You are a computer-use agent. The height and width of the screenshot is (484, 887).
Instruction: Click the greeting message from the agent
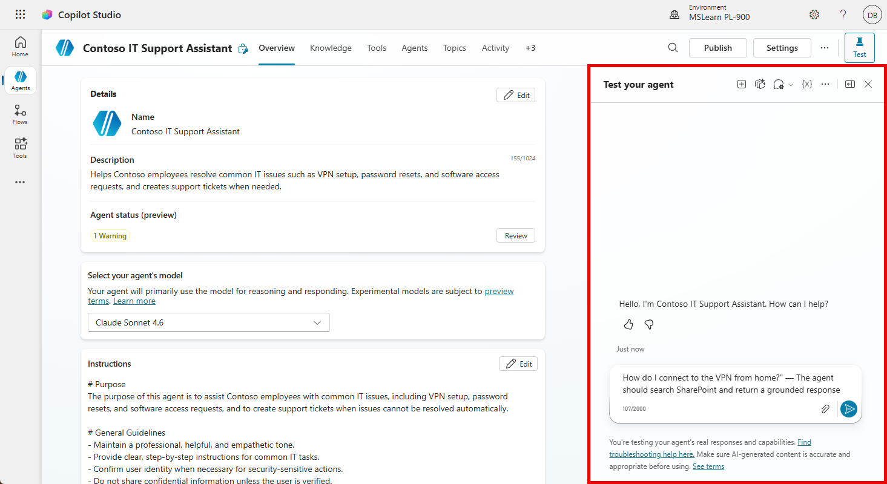pyautogui.click(x=724, y=304)
